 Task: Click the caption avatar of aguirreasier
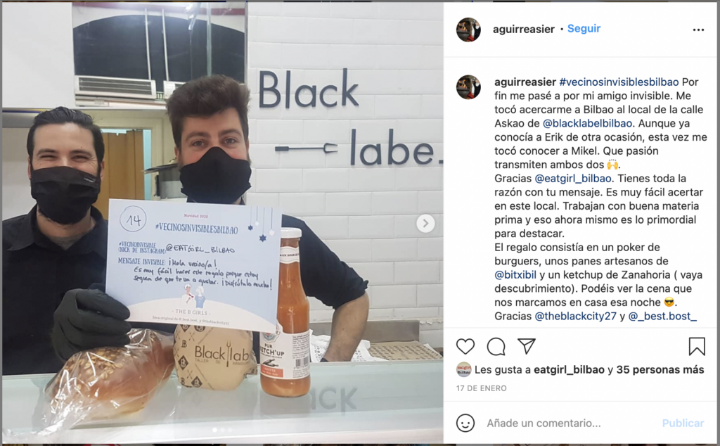coord(468,87)
